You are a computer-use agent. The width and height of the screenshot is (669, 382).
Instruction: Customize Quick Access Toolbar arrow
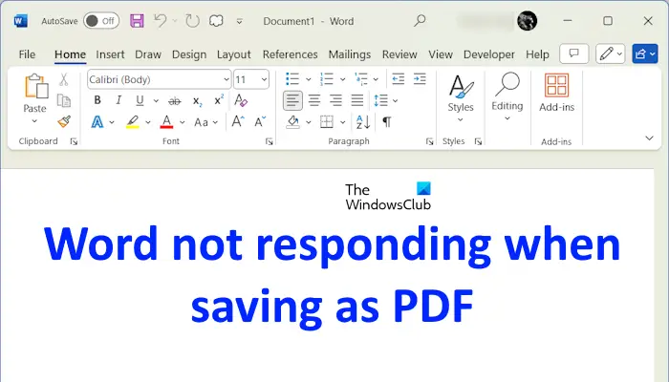point(239,21)
